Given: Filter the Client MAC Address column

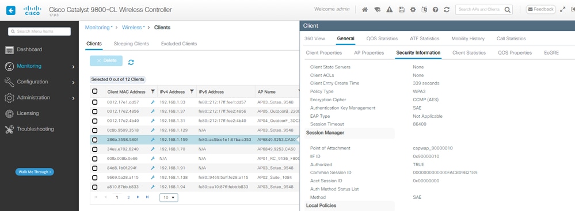Looking at the screenshot, I should 153,91.
